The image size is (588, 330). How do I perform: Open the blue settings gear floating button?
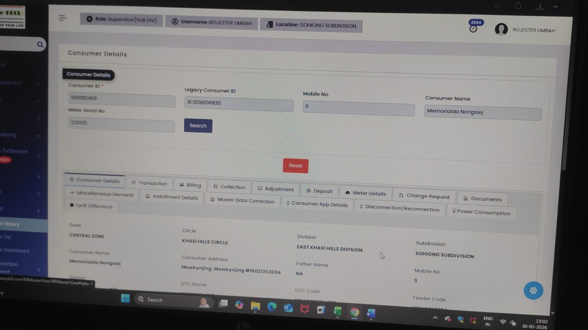(x=533, y=290)
